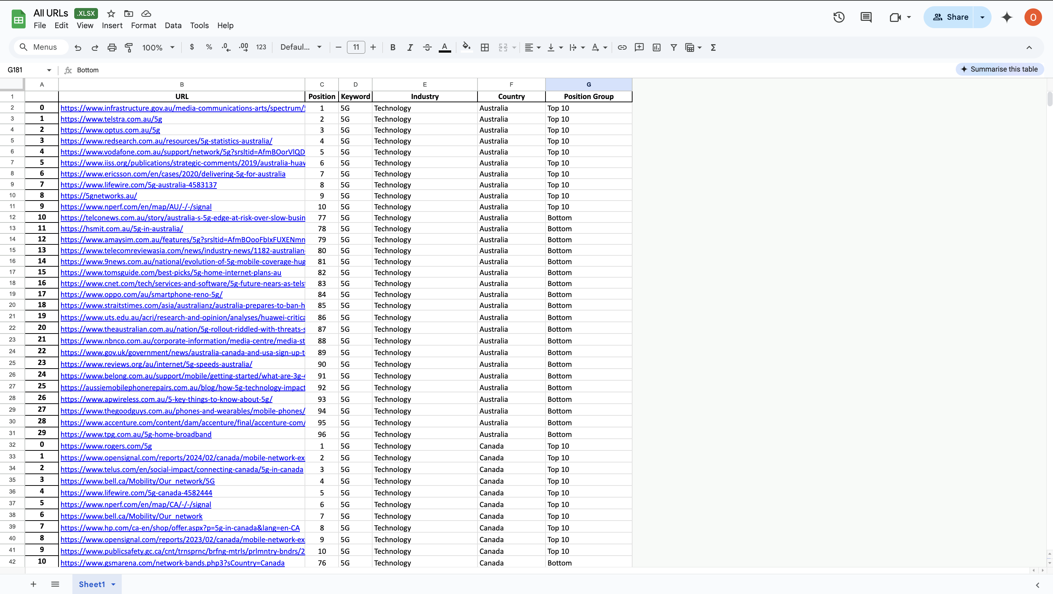This screenshot has width=1053, height=594.
Task: Open the Functions sigma menu
Action: (x=713, y=47)
